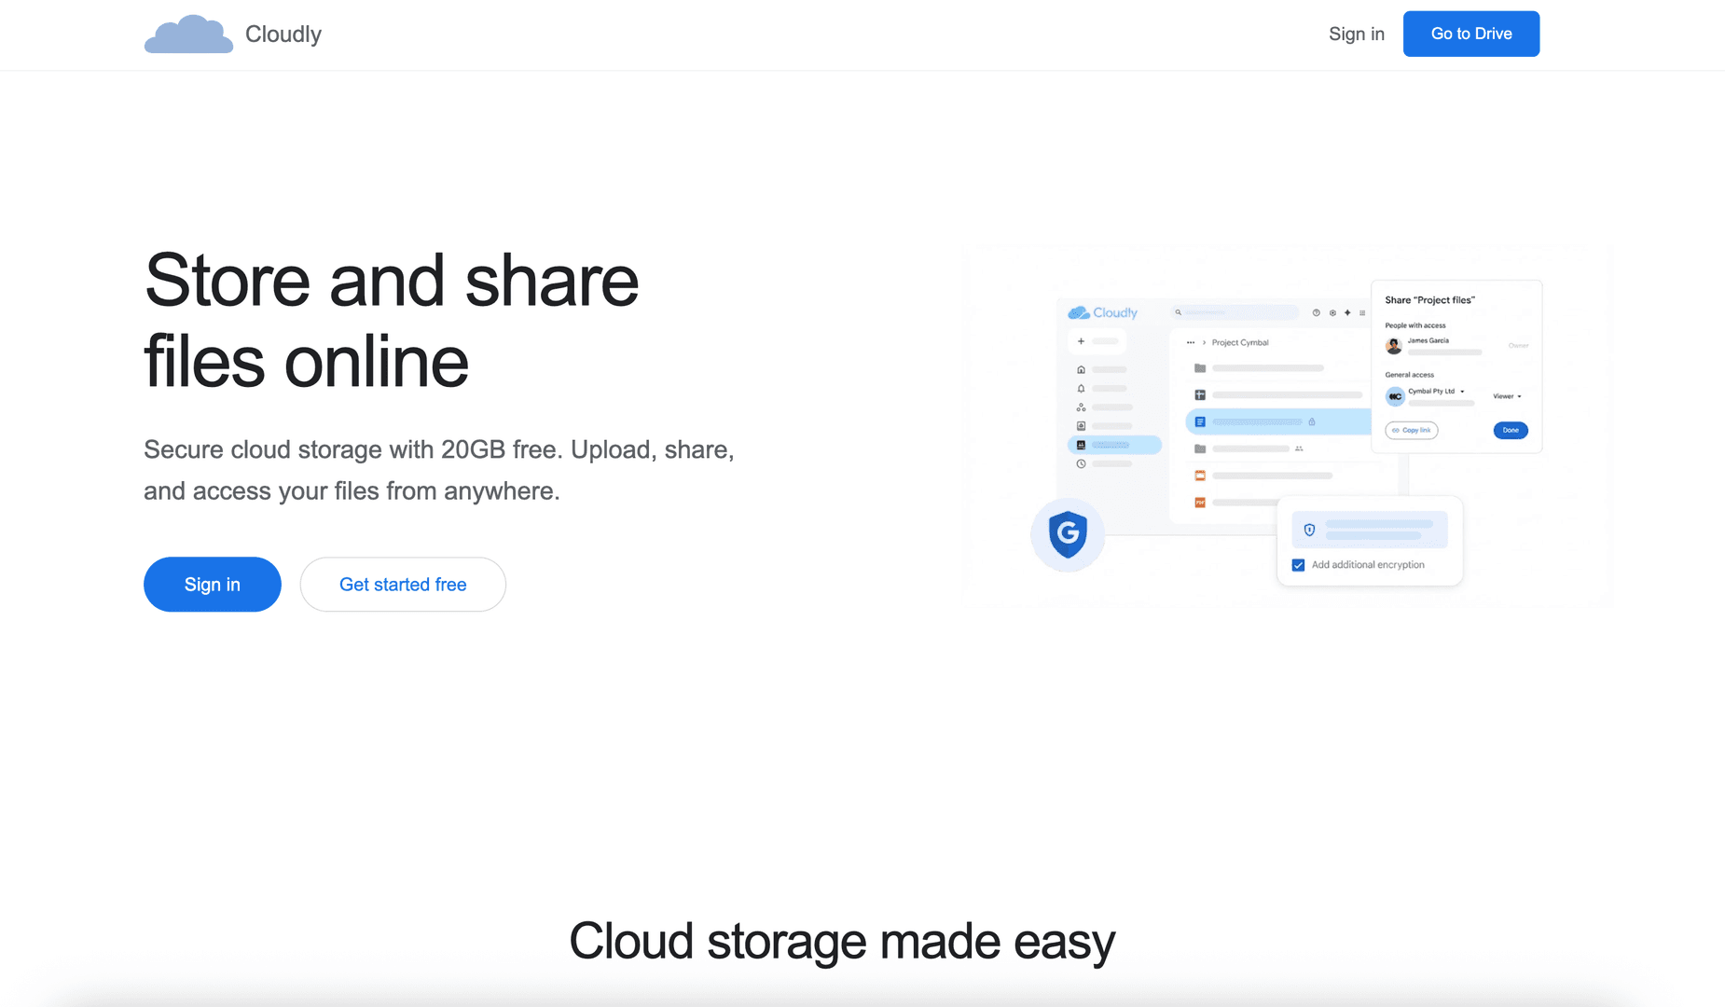Select the Sign in menu item in header

click(x=1357, y=34)
